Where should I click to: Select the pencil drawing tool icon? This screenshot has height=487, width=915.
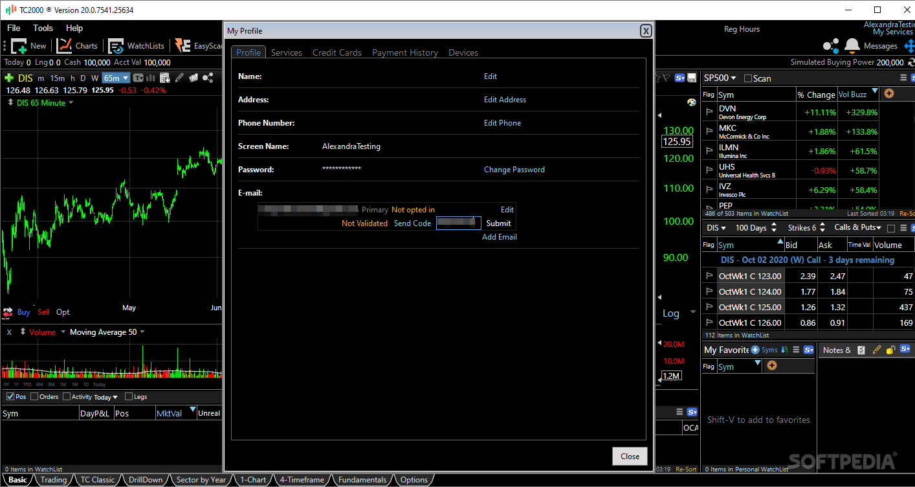tap(179, 78)
